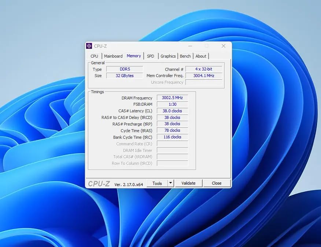Open the Bench tab

[x=185, y=56]
